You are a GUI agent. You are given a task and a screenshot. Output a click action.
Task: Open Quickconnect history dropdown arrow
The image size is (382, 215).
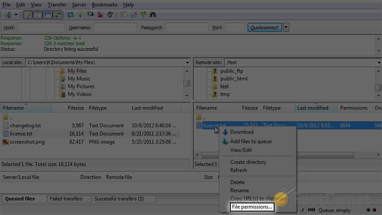(286, 27)
